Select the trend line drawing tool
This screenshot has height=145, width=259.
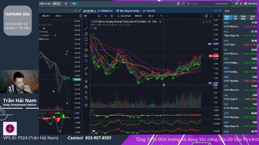click(86, 29)
